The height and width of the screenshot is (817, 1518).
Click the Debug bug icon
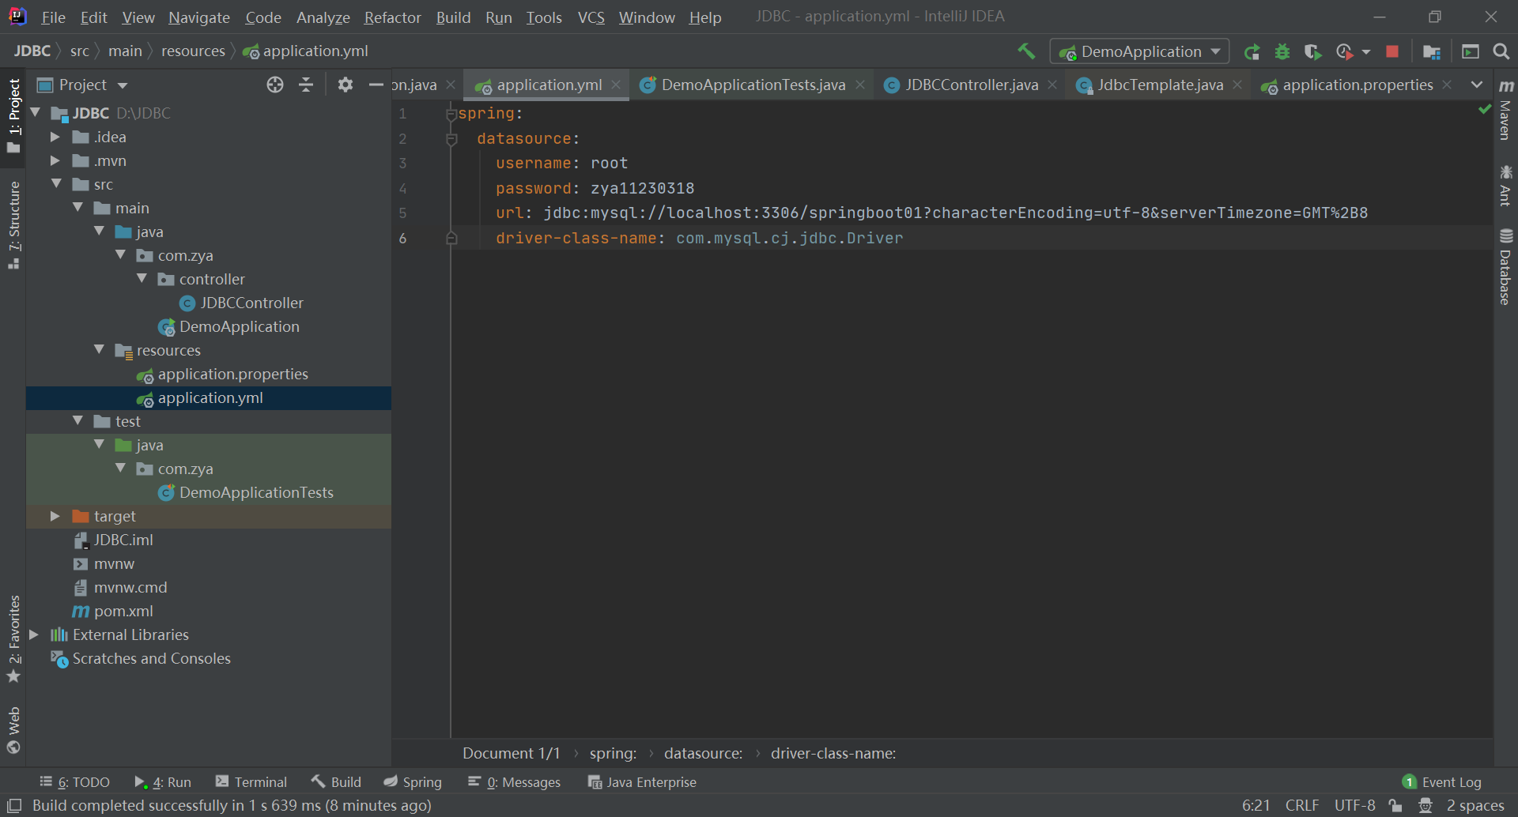click(x=1282, y=52)
